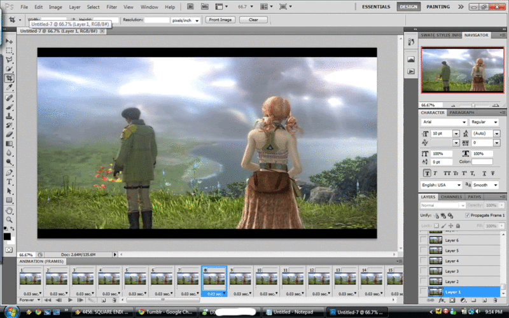The image size is (509, 318).
Task: Select the Polygonal Lasso tool
Action: coord(9,60)
